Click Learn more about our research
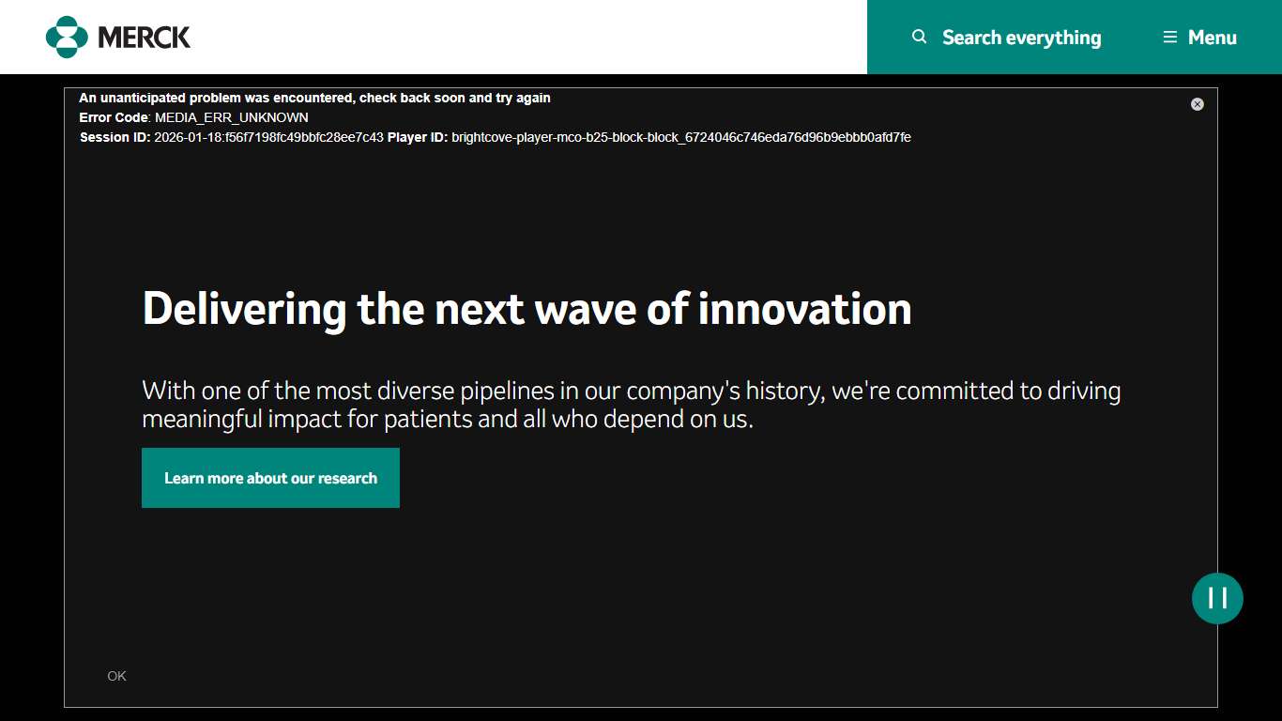1282x721 pixels. pyautogui.click(x=270, y=478)
